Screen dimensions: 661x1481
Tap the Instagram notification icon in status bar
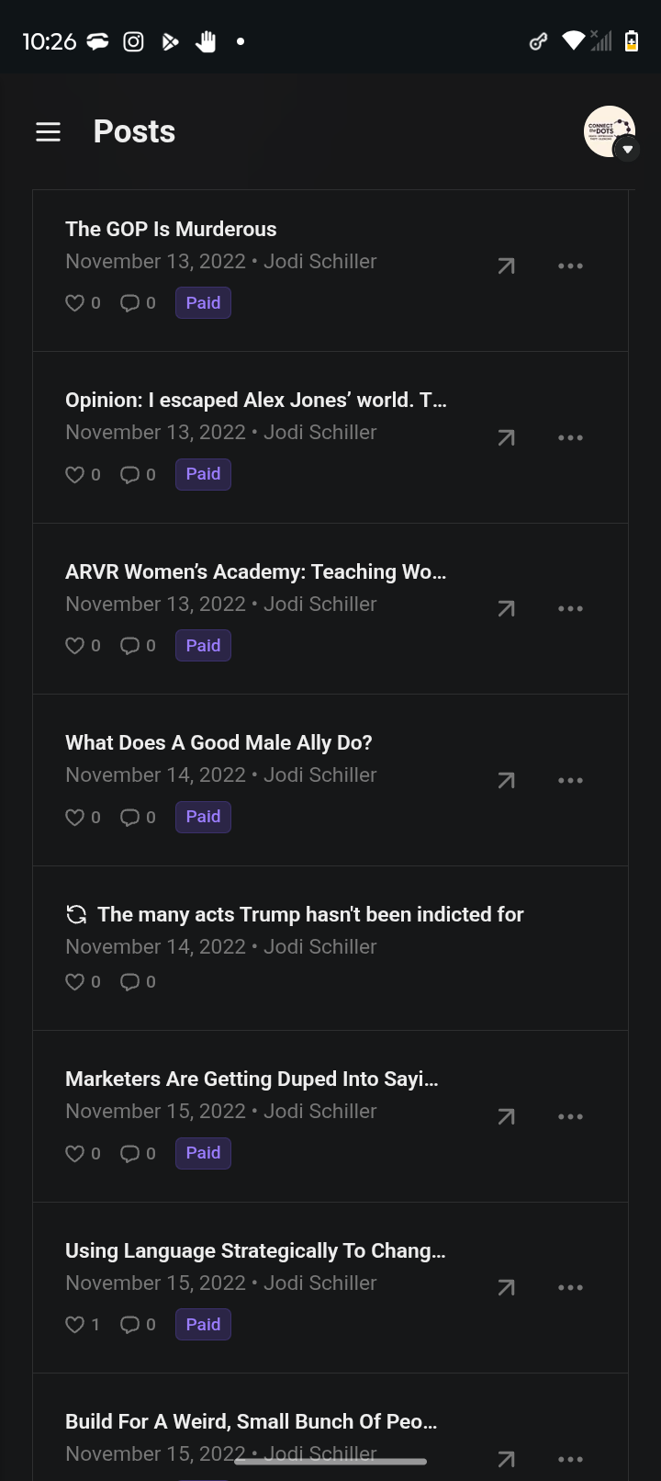click(133, 41)
